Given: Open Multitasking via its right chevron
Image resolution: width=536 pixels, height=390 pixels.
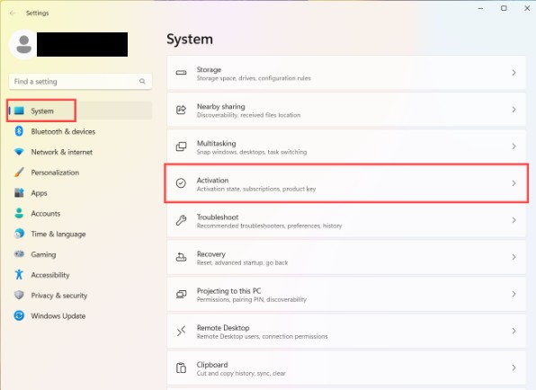Looking at the screenshot, I should (514, 146).
